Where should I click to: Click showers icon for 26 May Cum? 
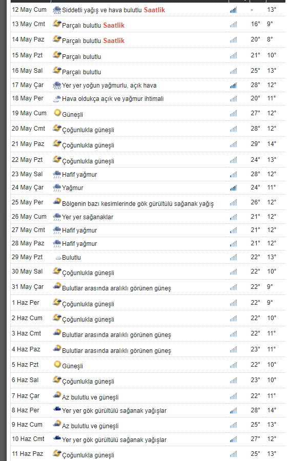click(57, 217)
